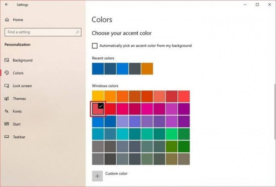The height and width of the screenshot is (187, 276).
Task: Select the orange swatch in Recent colors
Action: click(147, 69)
